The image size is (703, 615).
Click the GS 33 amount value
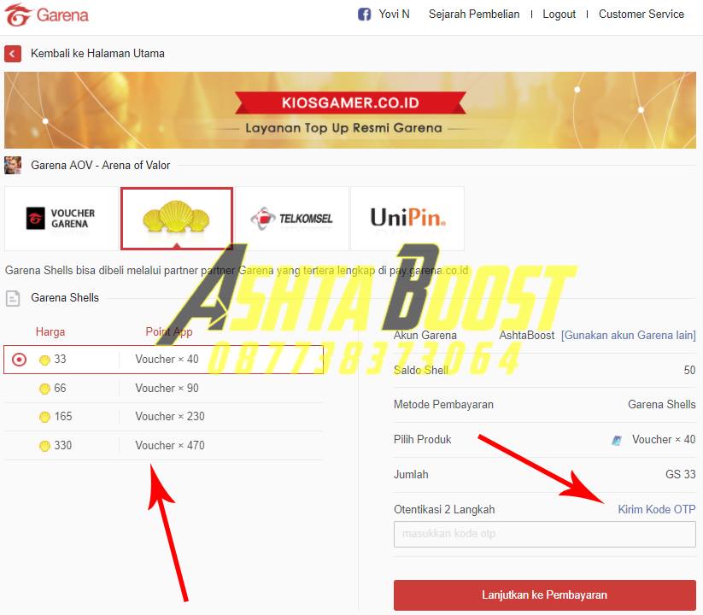pos(681,474)
